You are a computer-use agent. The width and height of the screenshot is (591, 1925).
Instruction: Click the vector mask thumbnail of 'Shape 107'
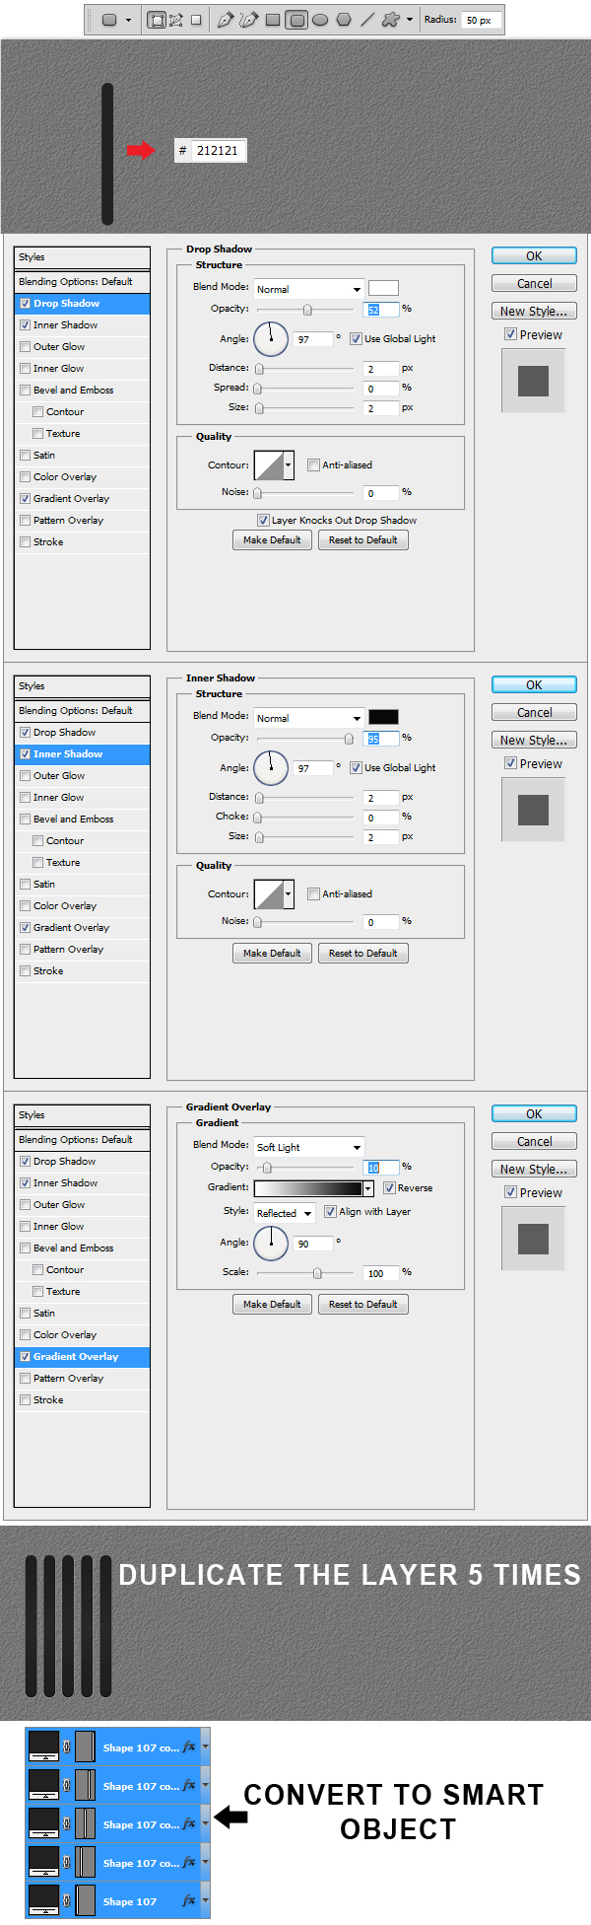[x=85, y=1900]
